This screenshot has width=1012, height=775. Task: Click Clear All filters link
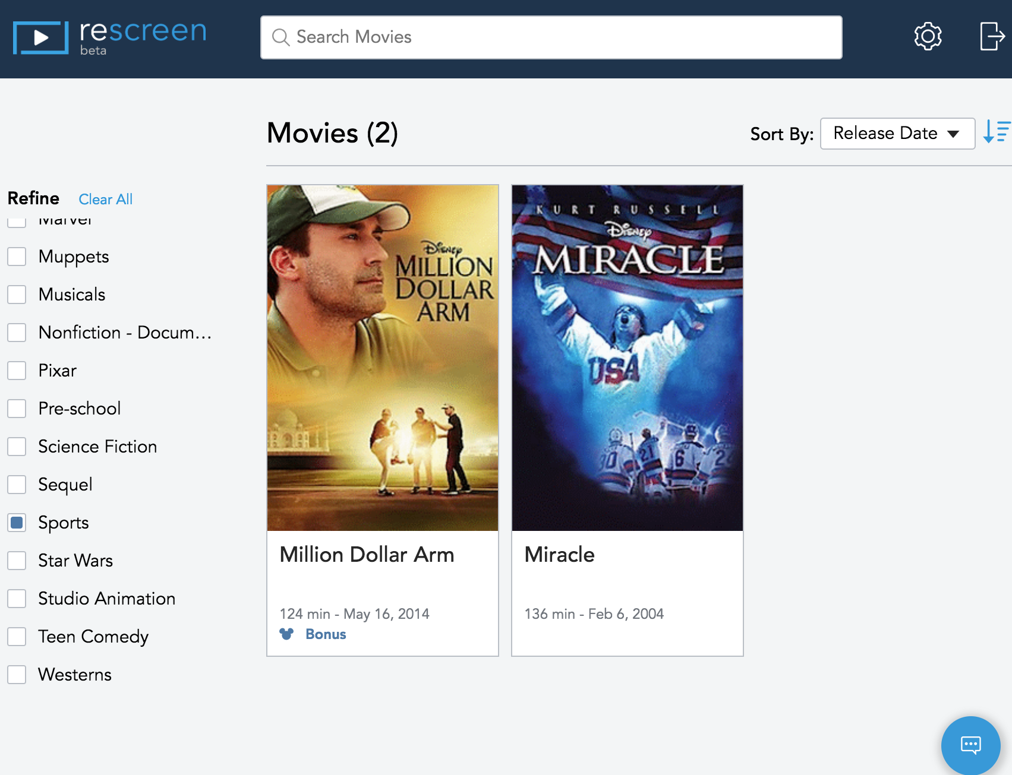coord(106,200)
